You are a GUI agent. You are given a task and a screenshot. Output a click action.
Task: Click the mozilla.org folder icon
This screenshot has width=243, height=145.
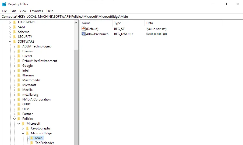[x=19, y=95]
